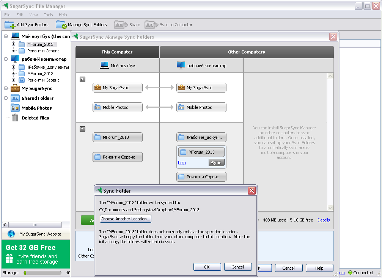The height and width of the screenshot is (278, 382).
Task: Expand Ремонт и Сервис under рабочий компьютер
Action: coord(13,80)
